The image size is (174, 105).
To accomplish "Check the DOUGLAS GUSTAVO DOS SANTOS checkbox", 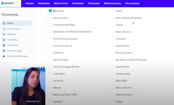I will click(50, 32).
